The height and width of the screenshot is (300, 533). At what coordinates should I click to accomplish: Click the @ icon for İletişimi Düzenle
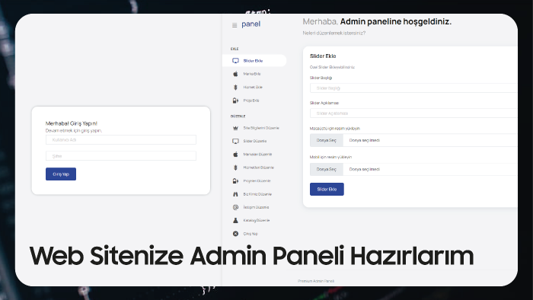tap(235, 207)
